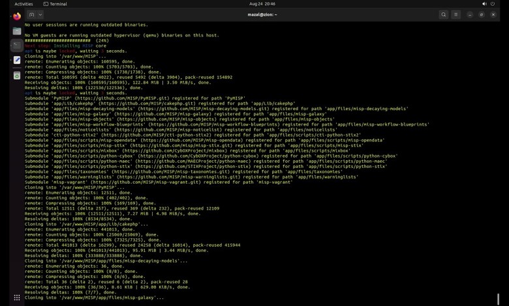509x306 pixels.
Task: Click "Cloning into '/var/www/MISP/app/files/misp-decaying-models'..." line
Action: coord(106,260)
